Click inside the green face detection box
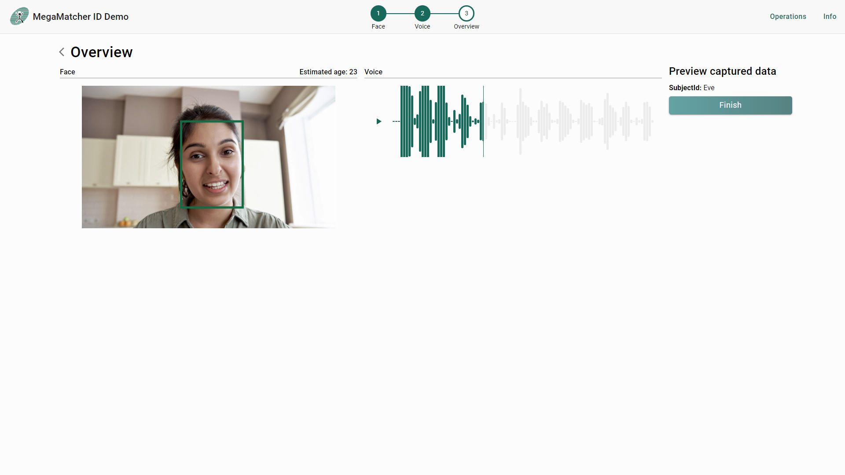The width and height of the screenshot is (845, 475). (x=212, y=164)
